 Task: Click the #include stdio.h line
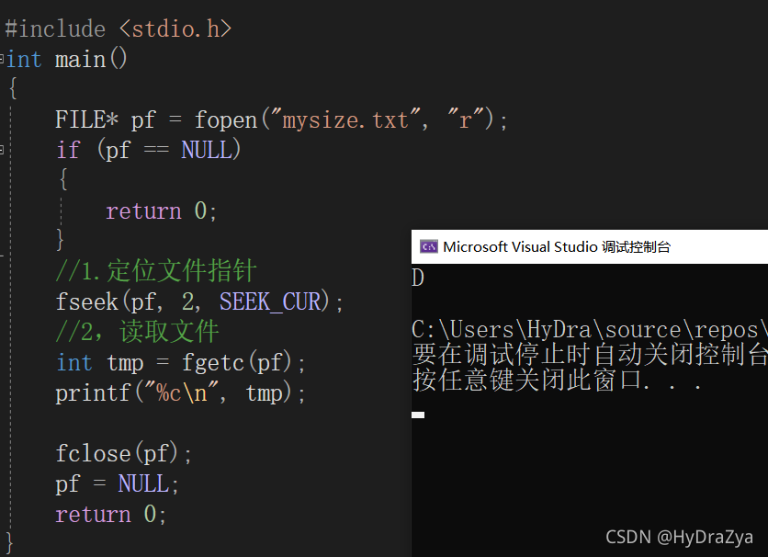pyautogui.click(x=118, y=28)
